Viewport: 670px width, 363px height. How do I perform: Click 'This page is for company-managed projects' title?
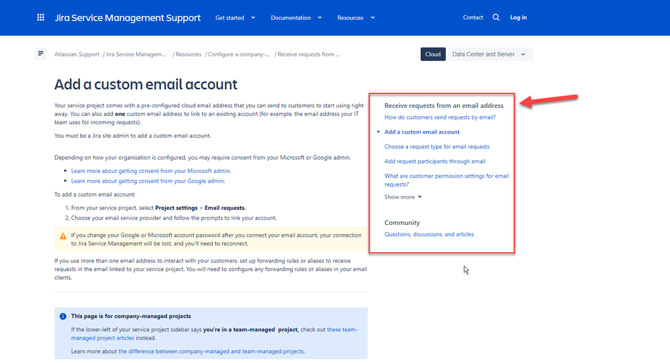tap(131, 317)
